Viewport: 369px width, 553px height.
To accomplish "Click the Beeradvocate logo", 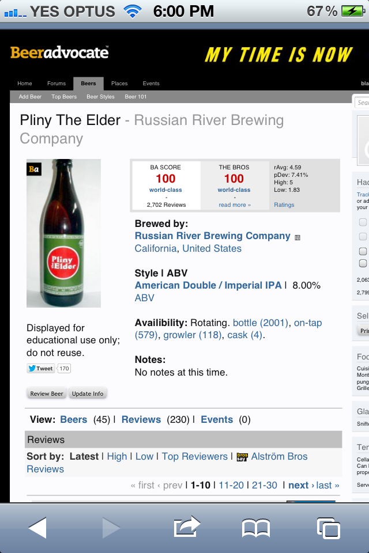I will (59, 53).
